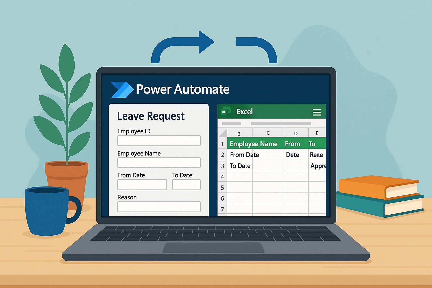Select column B header
This screenshot has height=288, width=432.
click(x=239, y=133)
